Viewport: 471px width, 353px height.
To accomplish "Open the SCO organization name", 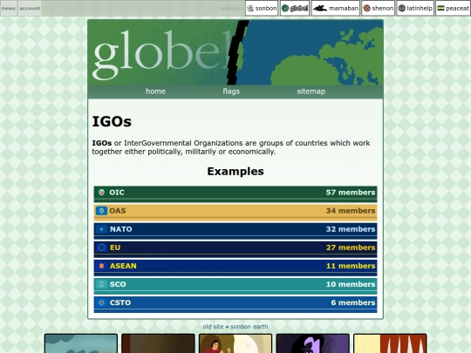I will point(118,284).
